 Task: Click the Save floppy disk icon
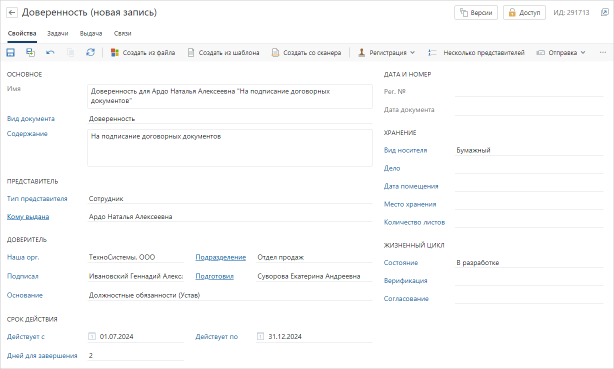(x=10, y=52)
